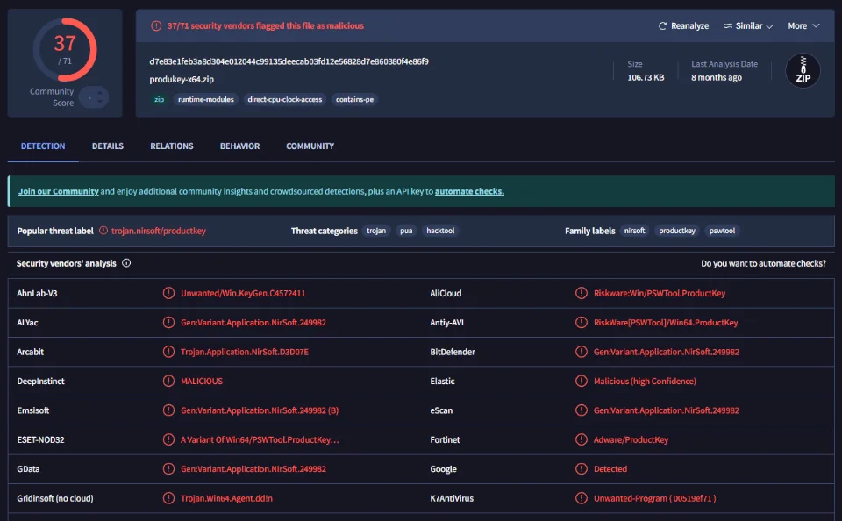The image size is (842, 521).
Task: Click the alert icon in the Gridinsoft row
Action: (168, 498)
